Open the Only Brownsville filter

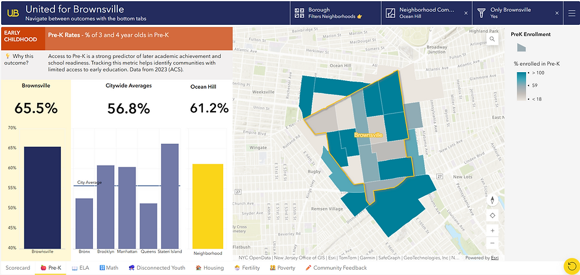518,13
